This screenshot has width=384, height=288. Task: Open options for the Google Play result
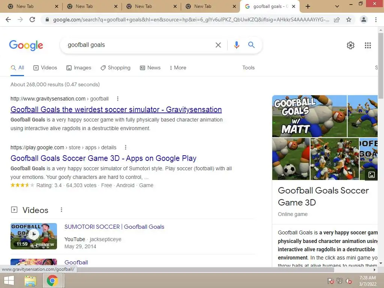click(x=125, y=147)
